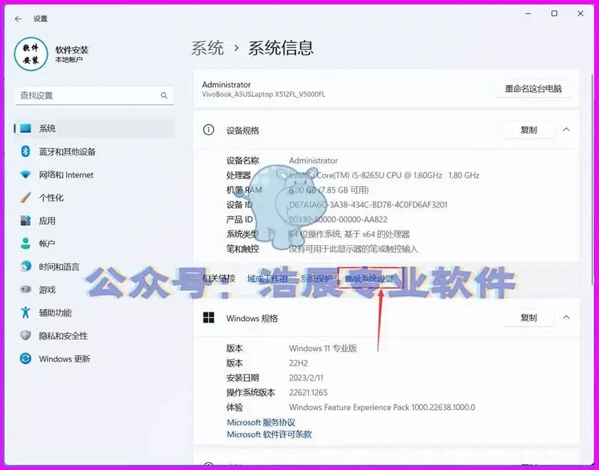Go to 应用 settings page
Screen dimensions: 599x470
tap(94, 220)
